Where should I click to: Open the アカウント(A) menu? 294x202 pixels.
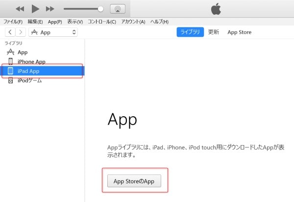click(x=133, y=22)
